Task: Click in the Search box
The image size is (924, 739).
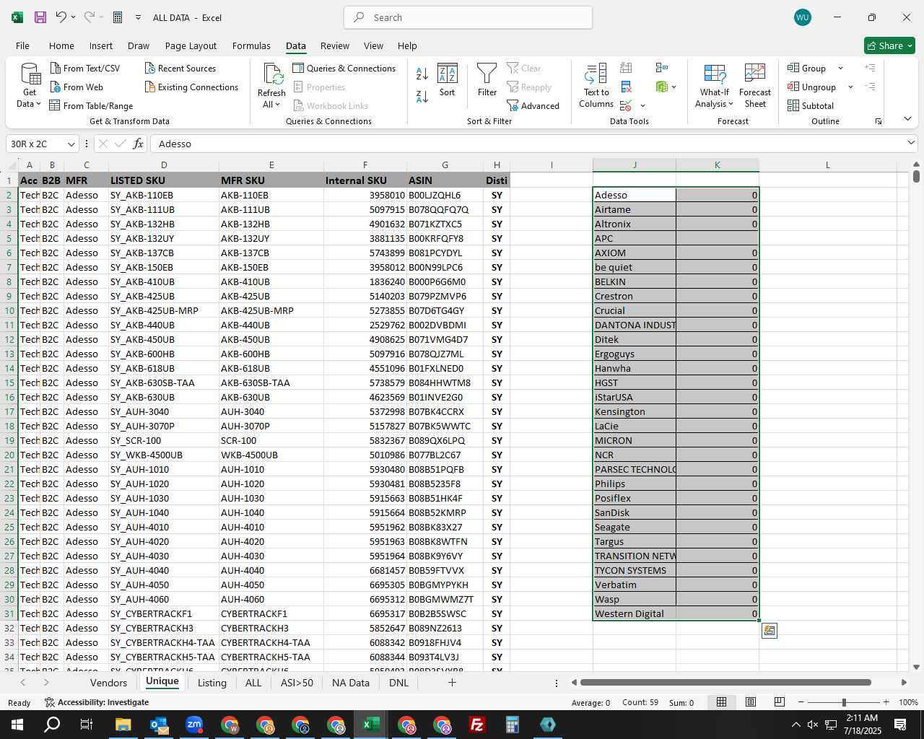Action: [x=468, y=17]
